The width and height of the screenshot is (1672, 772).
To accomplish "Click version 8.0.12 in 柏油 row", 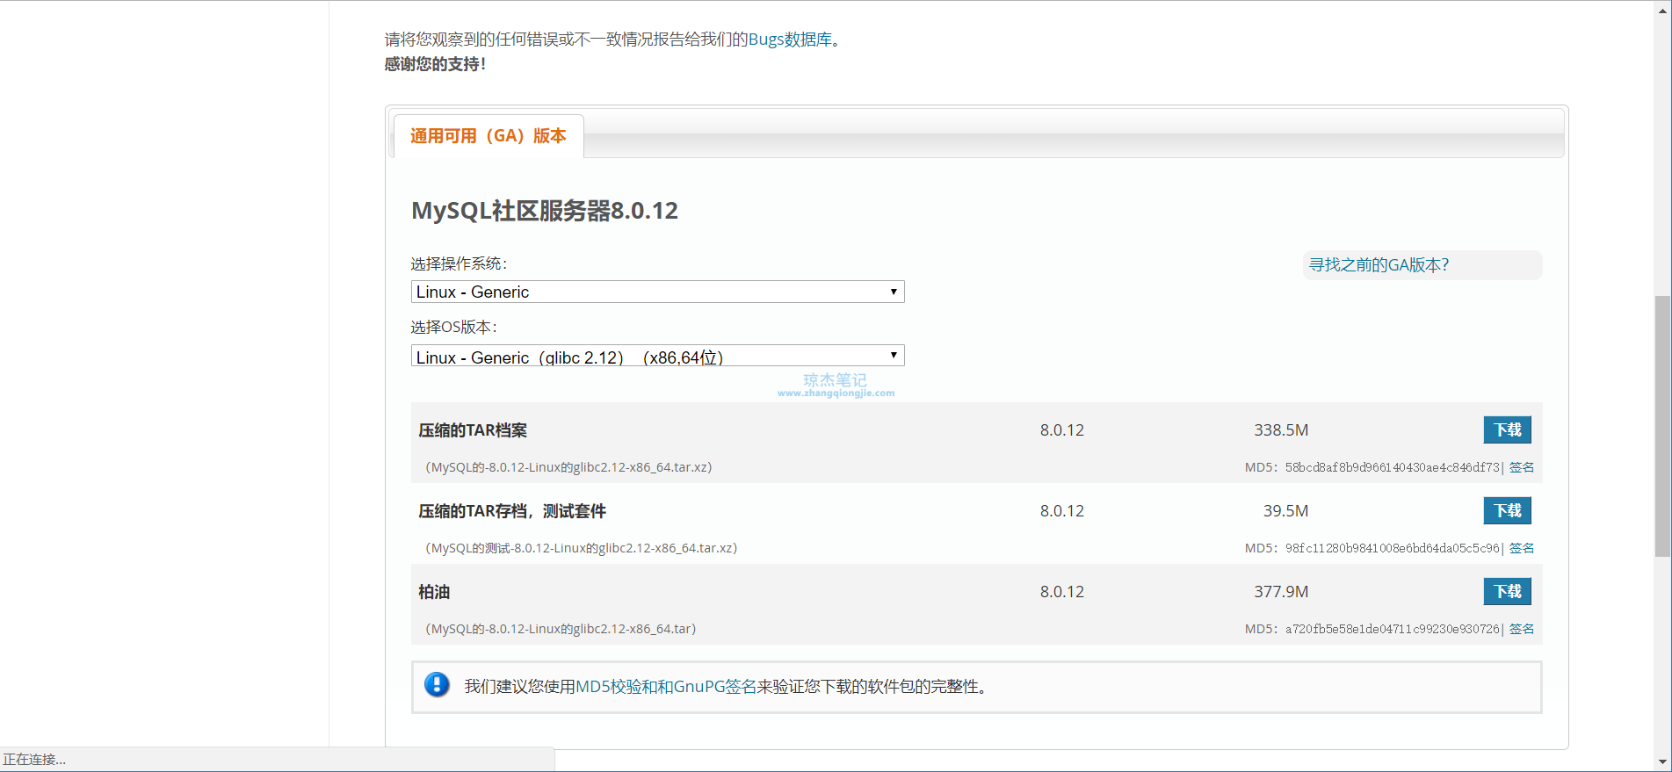I will [1062, 592].
